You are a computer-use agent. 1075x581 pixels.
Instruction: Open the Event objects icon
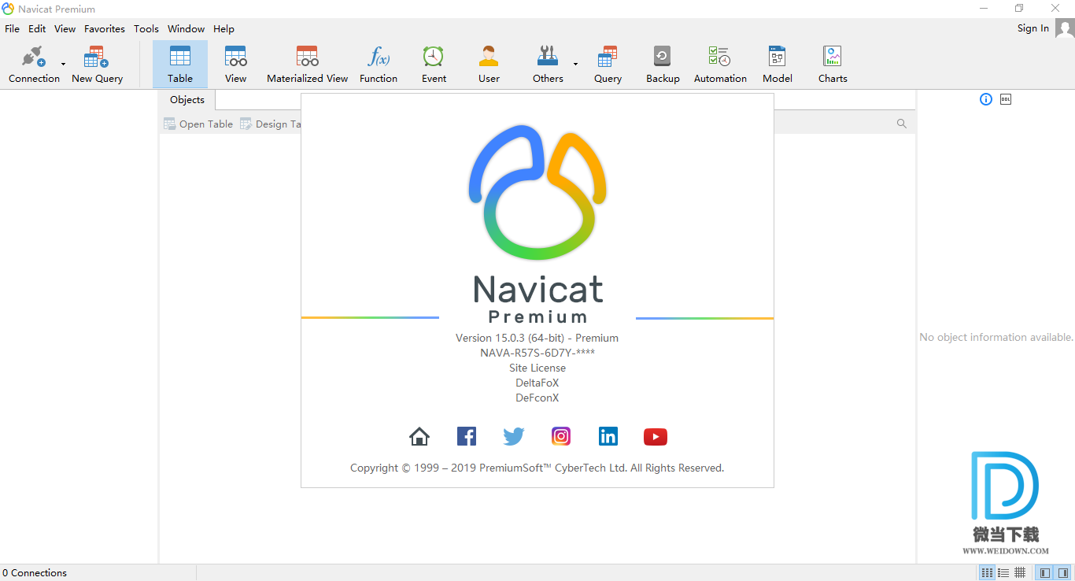434,65
